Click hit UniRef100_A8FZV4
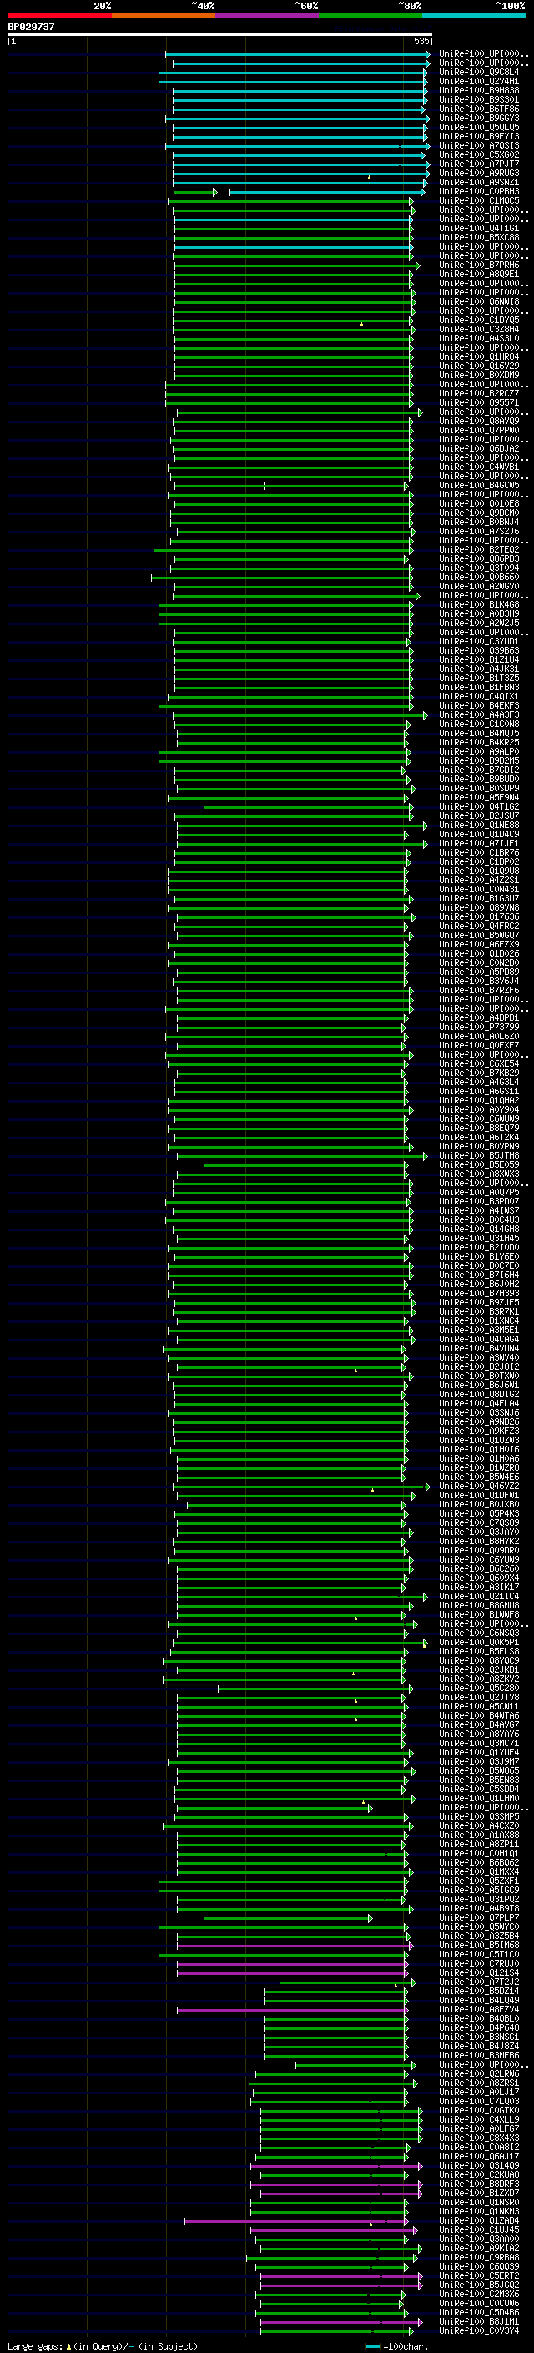 coord(478,2010)
